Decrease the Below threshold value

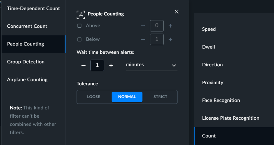[x=143, y=40]
